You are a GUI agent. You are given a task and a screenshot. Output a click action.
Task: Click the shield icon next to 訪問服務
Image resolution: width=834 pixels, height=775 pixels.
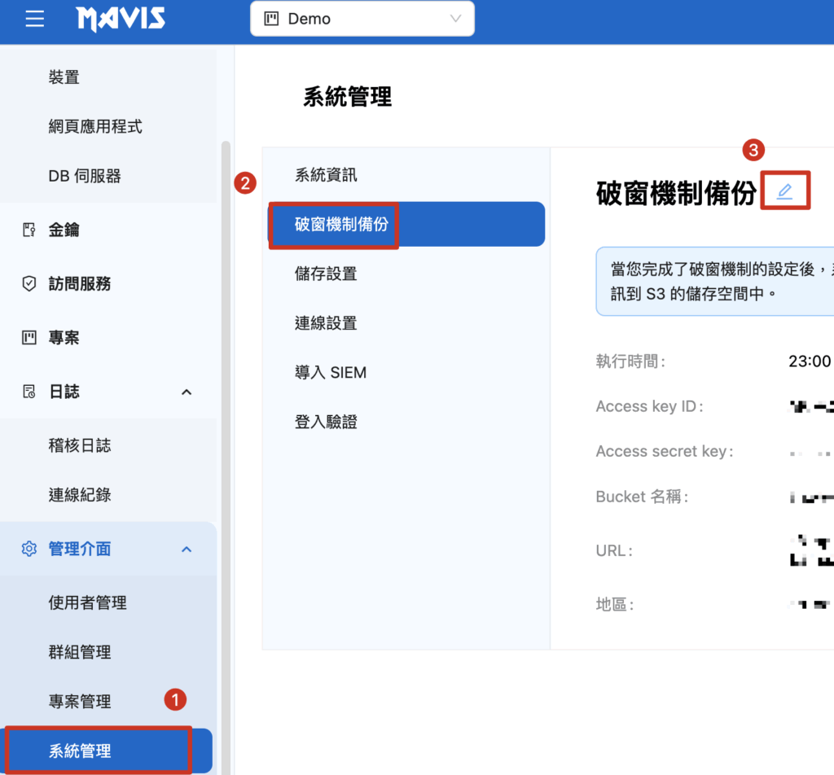(29, 284)
